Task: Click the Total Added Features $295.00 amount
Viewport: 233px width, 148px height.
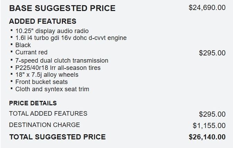Action: click(212, 114)
